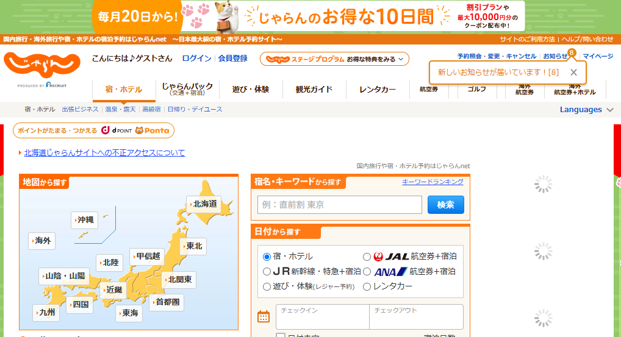Select 北海道 on the map
Screen dimensions: 621x337
click(x=204, y=204)
